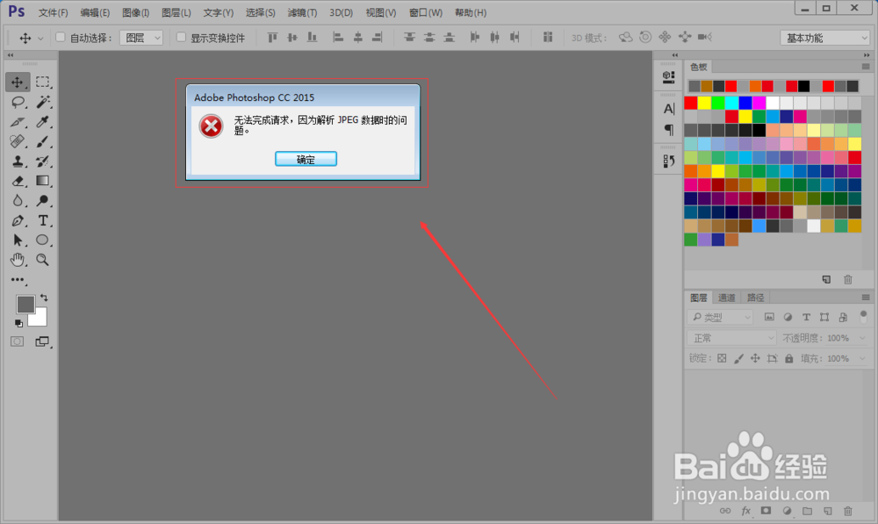This screenshot has height=524, width=878.
Task: Select the Brush tool
Action: coord(42,141)
